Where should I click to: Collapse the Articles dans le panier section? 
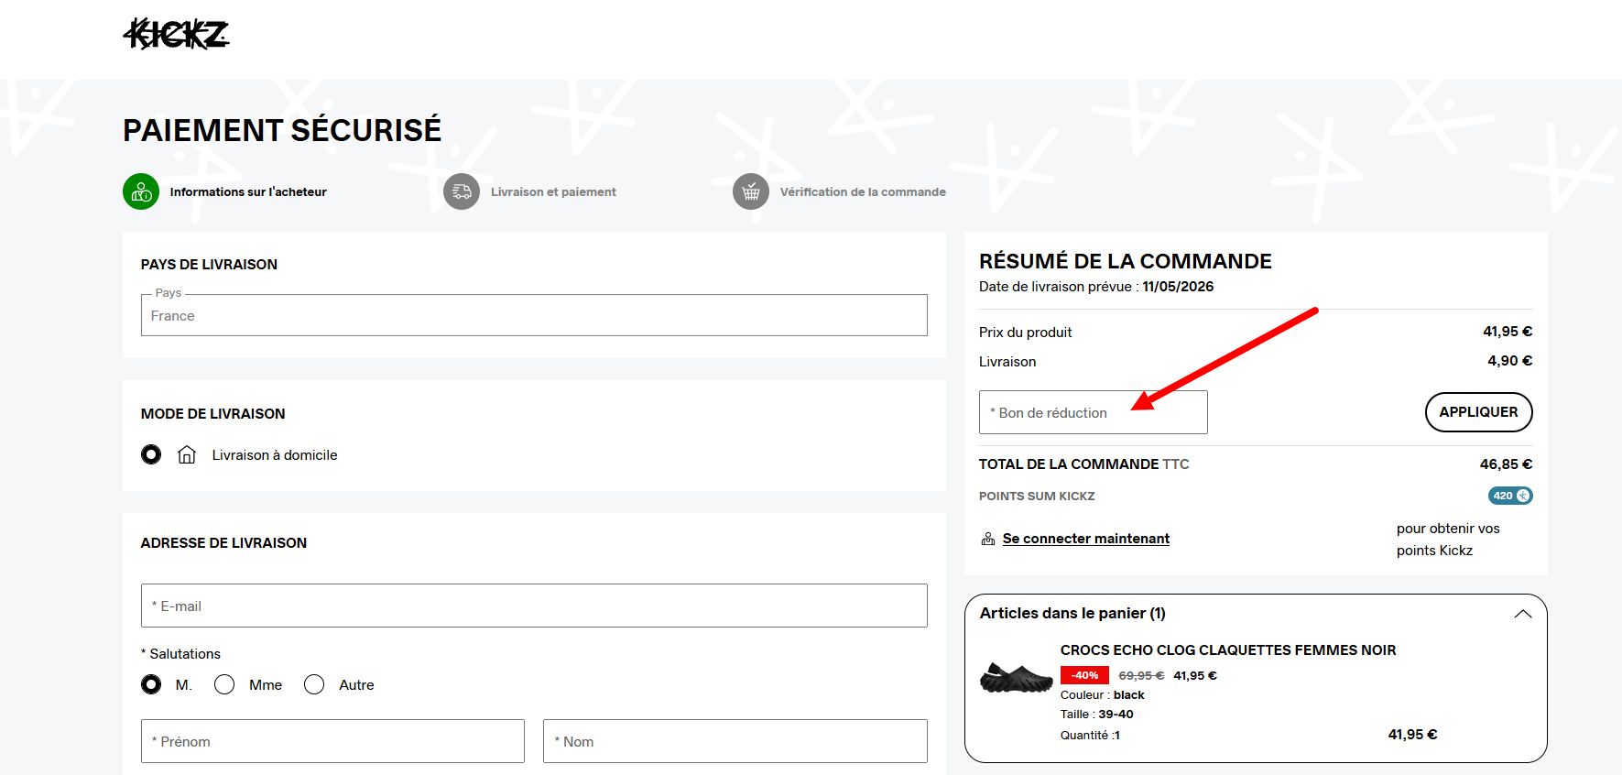pos(1522,614)
